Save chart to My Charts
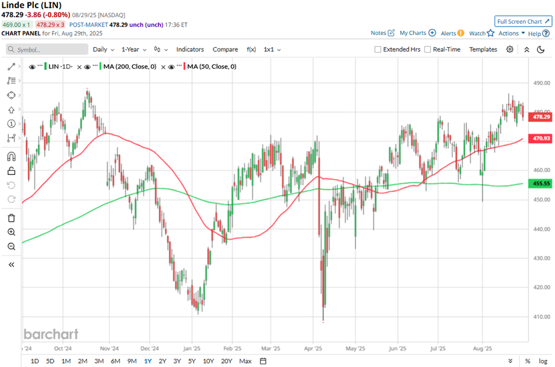The width and height of the screenshot is (555, 367). [x=417, y=33]
